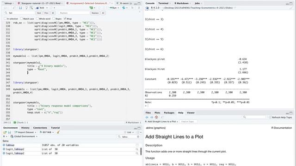Click Refresh Help Topic
296x166 pixels.
click(x=280, y=117)
